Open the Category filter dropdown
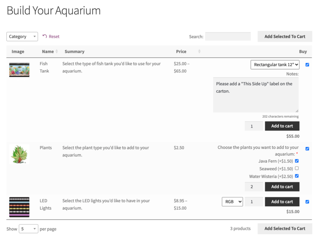This screenshot has width=318, height=238. (22, 36)
